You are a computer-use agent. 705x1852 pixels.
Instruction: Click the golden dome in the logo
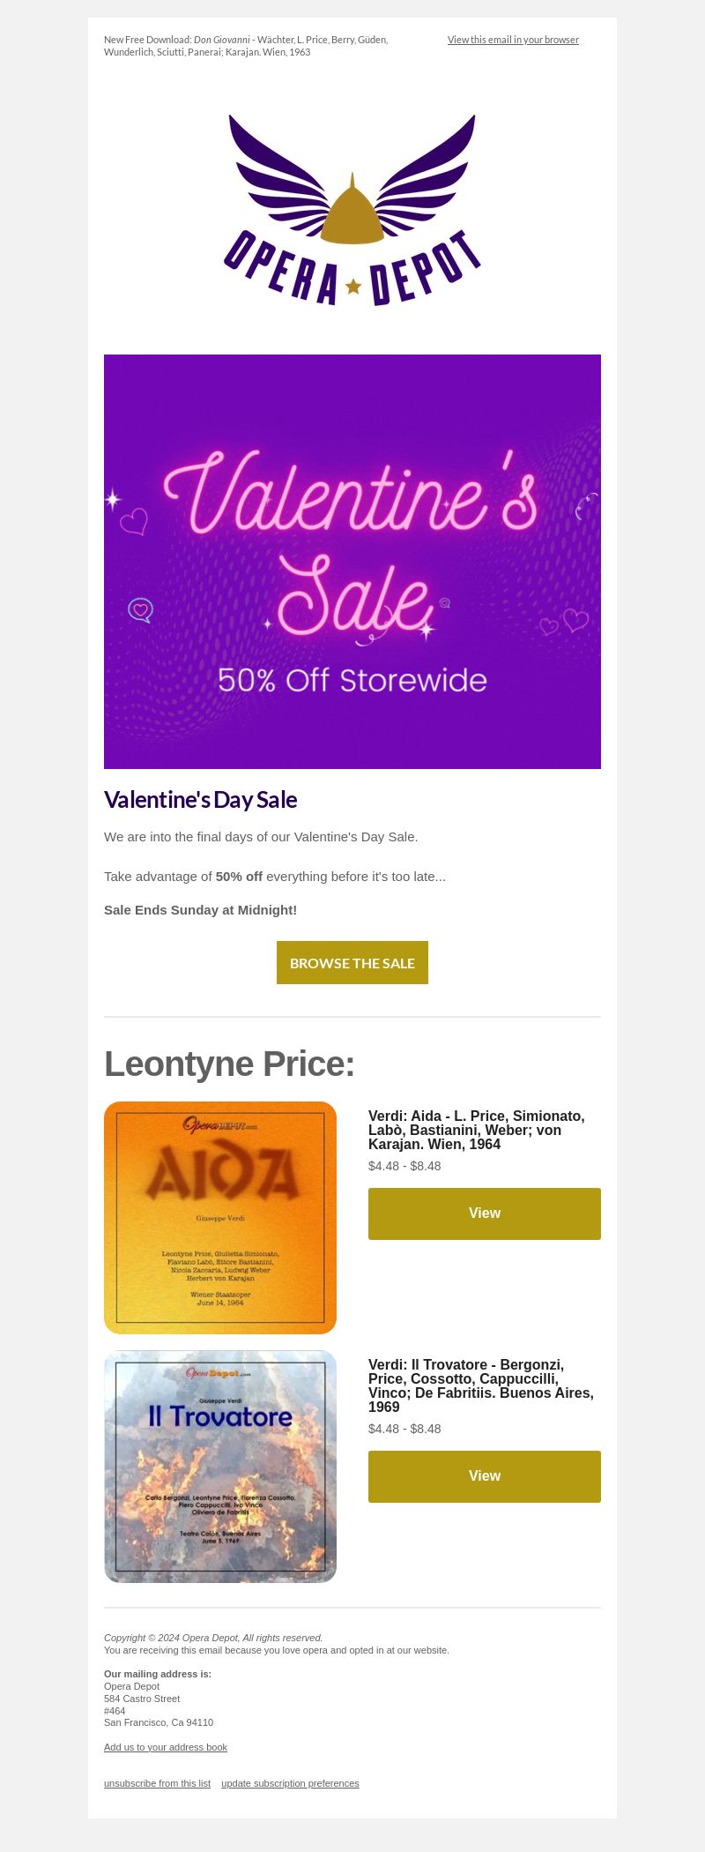pos(352,212)
